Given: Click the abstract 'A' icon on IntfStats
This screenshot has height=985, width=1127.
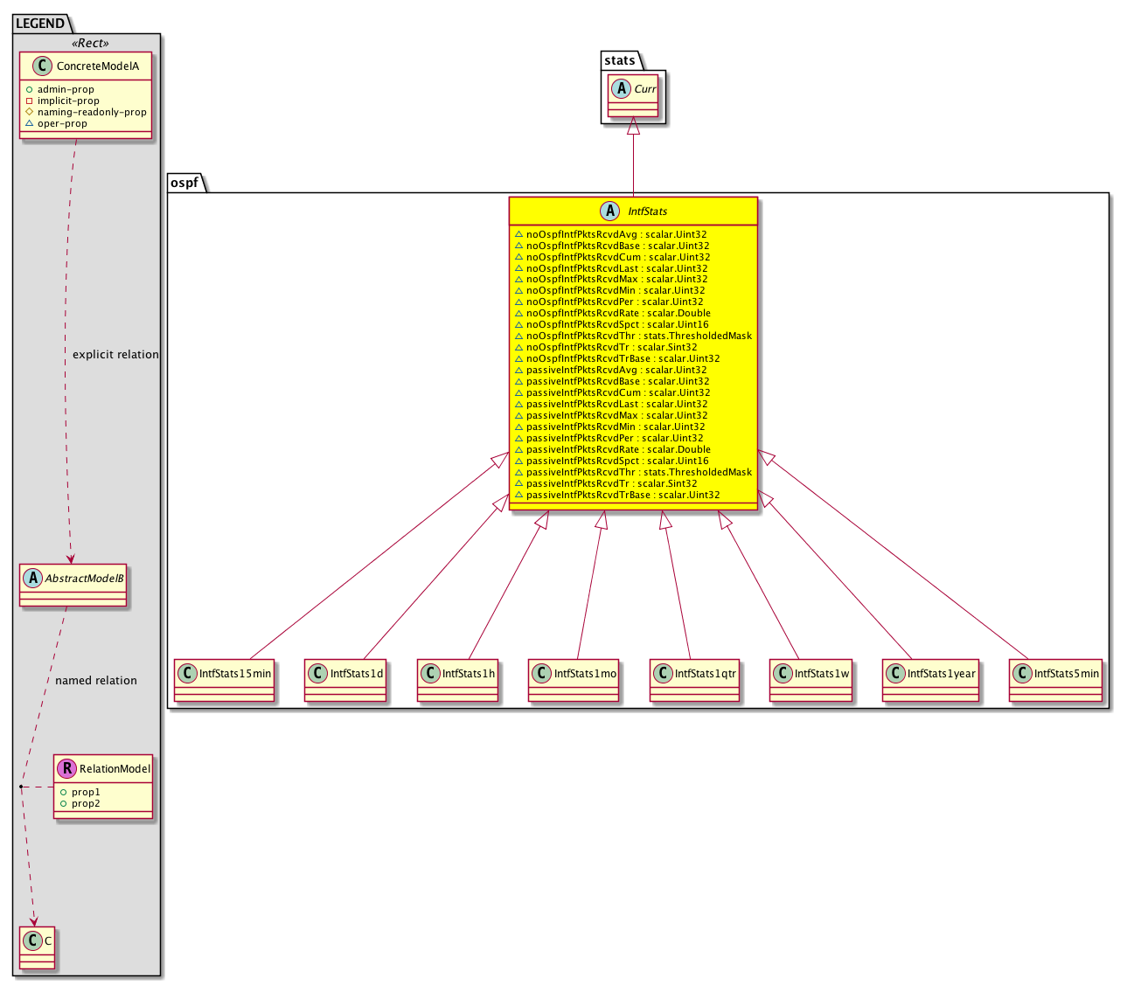Looking at the screenshot, I should point(610,211).
